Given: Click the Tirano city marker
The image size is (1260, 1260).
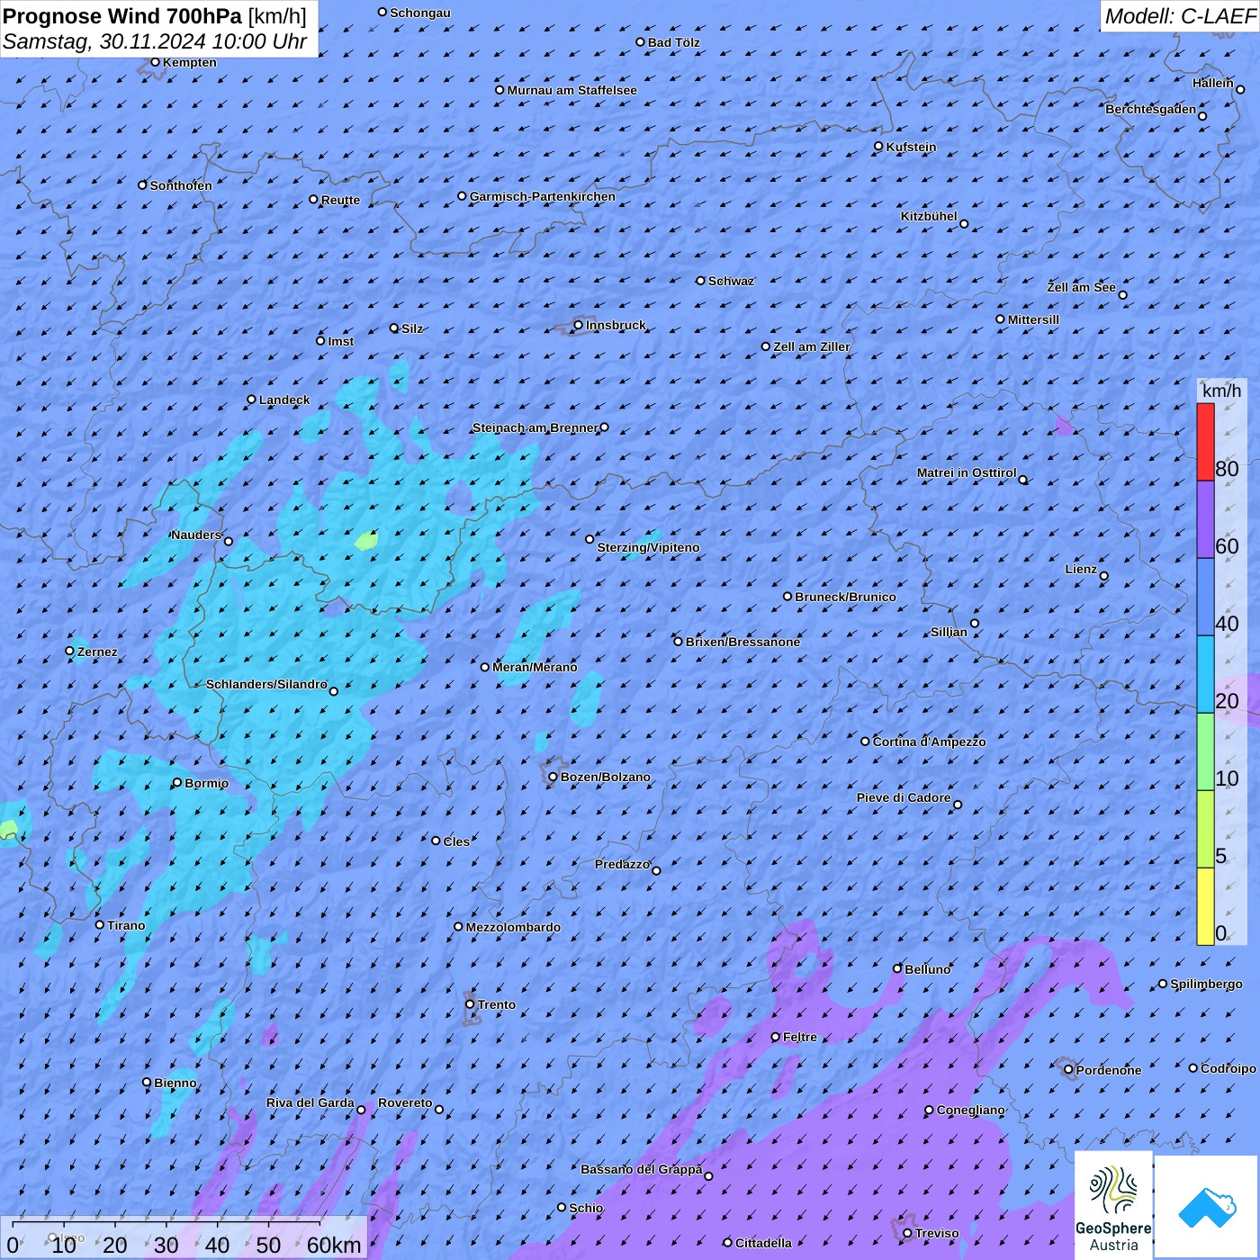Looking at the screenshot, I should (x=100, y=924).
